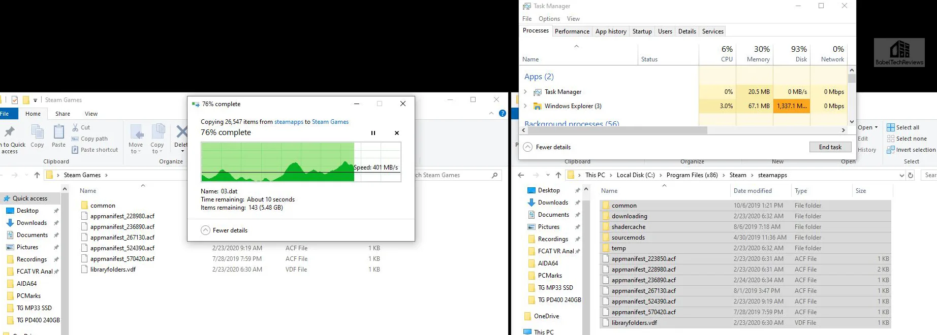The image size is (937, 335).
Task: Collapse the ribbon in Steam Games window
Action: pos(491,113)
